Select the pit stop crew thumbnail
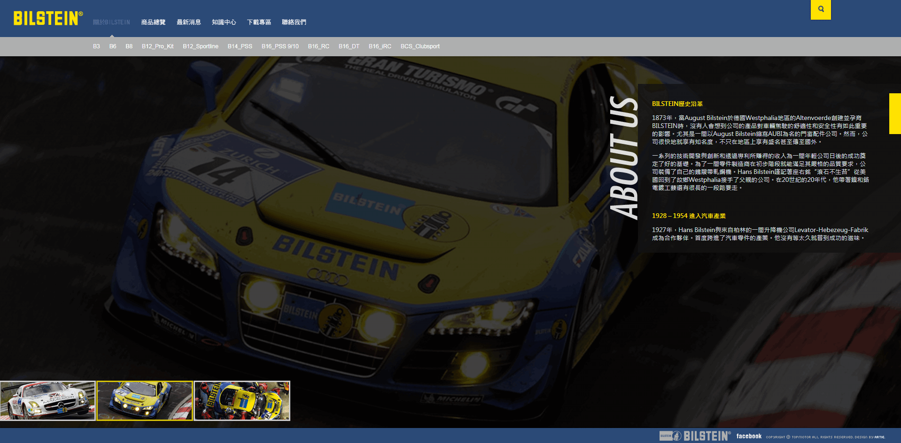The height and width of the screenshot is (443, 901). click(242, 401)
